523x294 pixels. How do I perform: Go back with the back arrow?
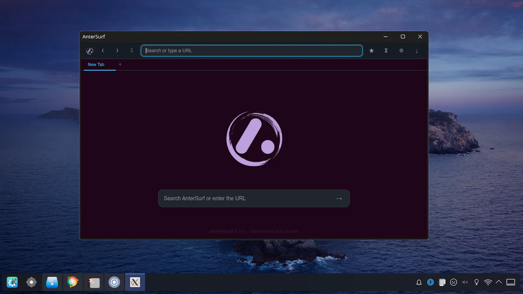click(x=103, y=51)
